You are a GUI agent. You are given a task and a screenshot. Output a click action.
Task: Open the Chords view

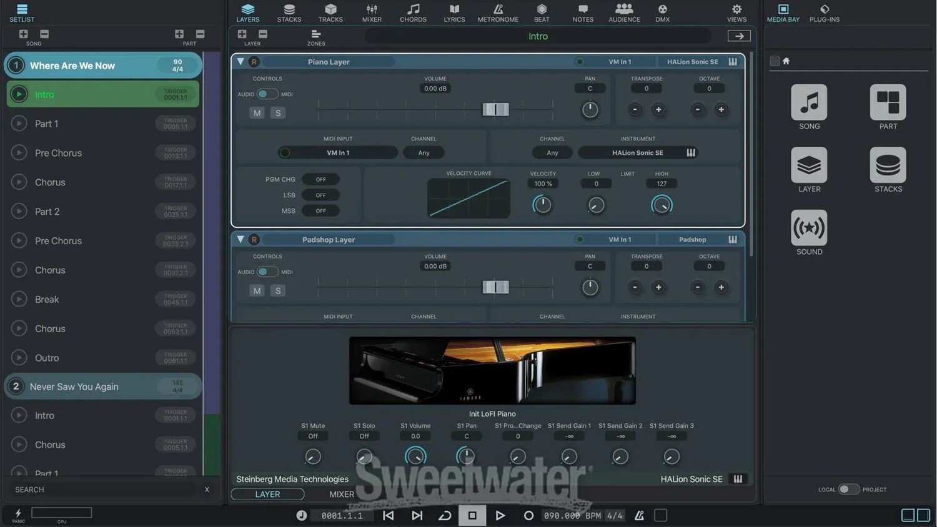(x=413, y=12)
